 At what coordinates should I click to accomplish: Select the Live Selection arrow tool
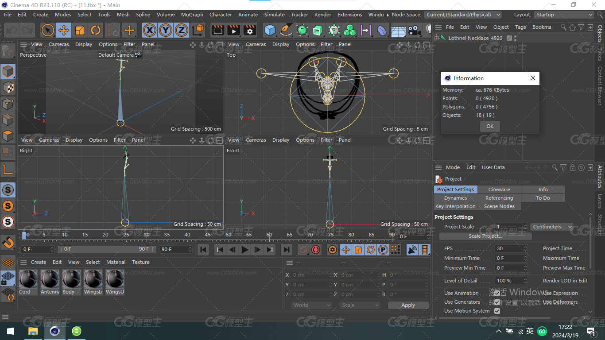tap(47, 30)
